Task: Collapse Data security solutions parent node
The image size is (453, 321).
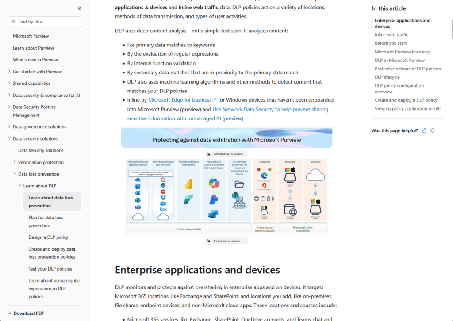Action: point(9,138)
